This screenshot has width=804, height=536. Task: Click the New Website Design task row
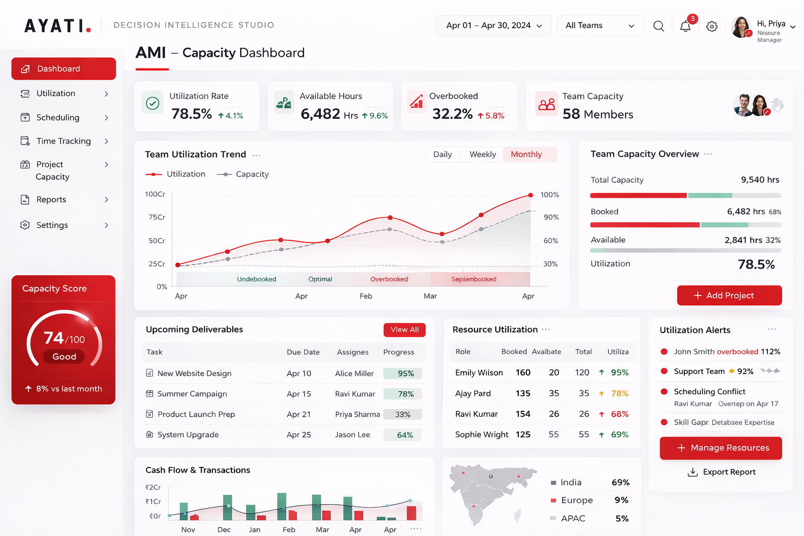[194, 374]
